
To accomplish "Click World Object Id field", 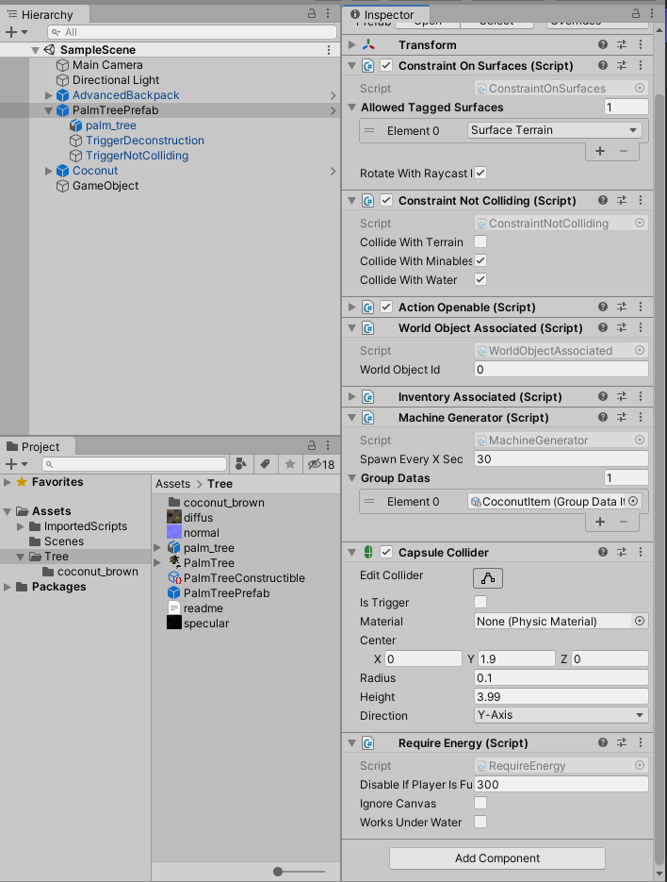I will click(x=561, y=369).
